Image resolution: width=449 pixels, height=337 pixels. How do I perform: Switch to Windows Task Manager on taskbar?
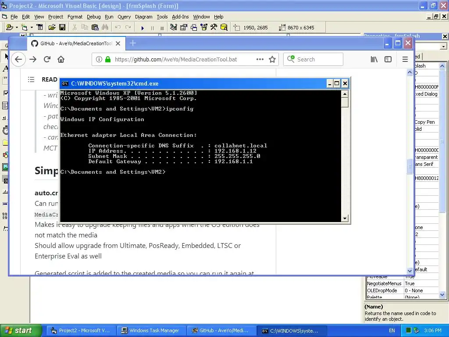click(x=151, y=330)
